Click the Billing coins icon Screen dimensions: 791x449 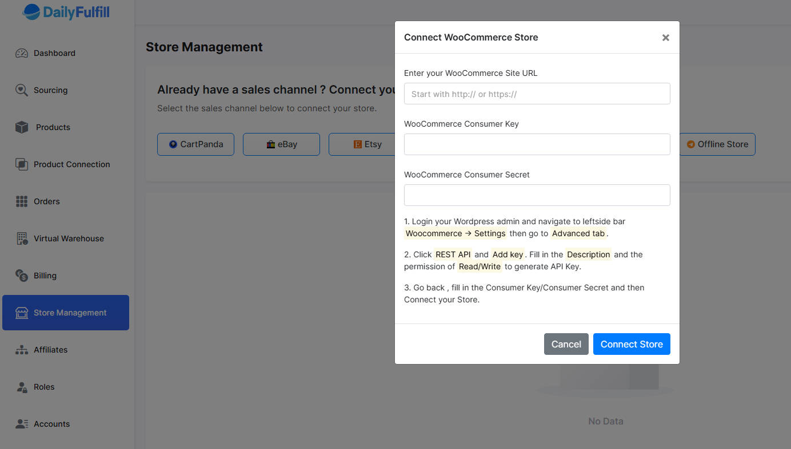click(22, 276)
